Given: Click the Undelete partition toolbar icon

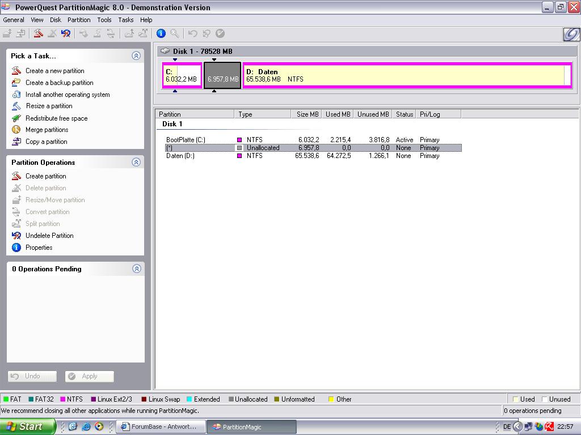Looking at the screenshot, I should pos(66,33).
